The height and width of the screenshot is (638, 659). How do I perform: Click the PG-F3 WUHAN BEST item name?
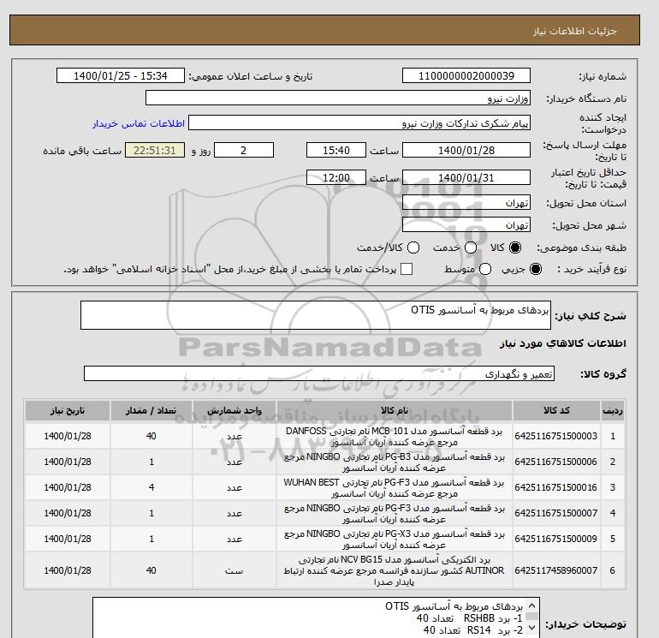395,488
